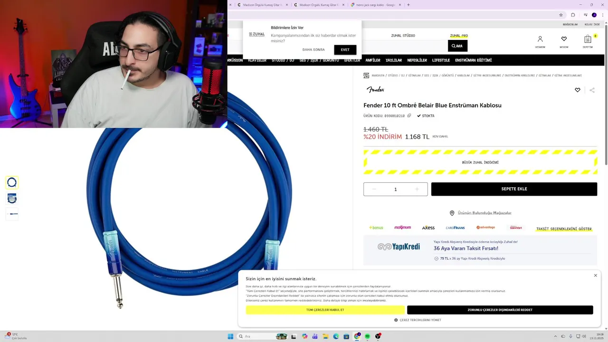Screen dimensions: 608x342
Task: Open Enstrüman Eğitimi category menu
Action: coord(473,60)
